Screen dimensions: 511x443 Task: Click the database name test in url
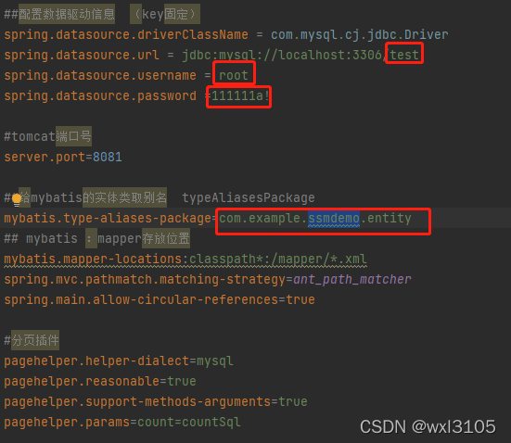(x=404, y=55)
